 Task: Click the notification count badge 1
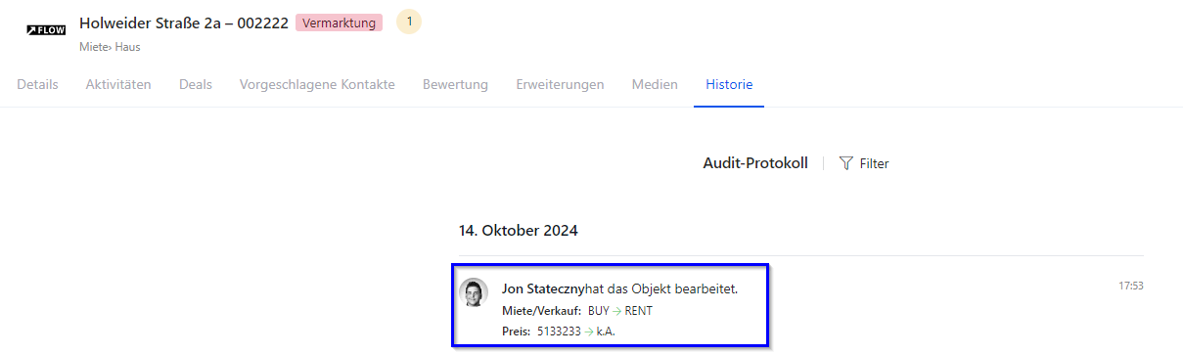(409, 22)
